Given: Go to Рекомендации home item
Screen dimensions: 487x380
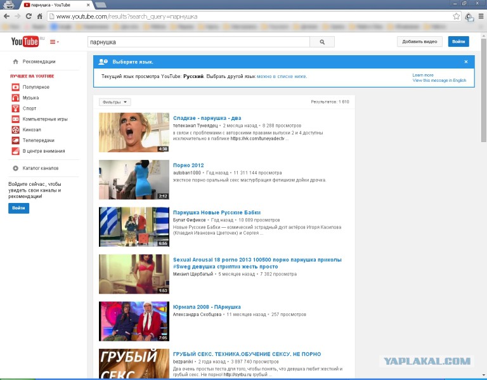Looking at the screenshot, I should tap(39, 62).
